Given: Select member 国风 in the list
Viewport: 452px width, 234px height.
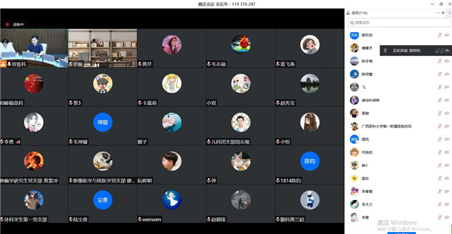Looking at the screenshot, I should [399, 139].
